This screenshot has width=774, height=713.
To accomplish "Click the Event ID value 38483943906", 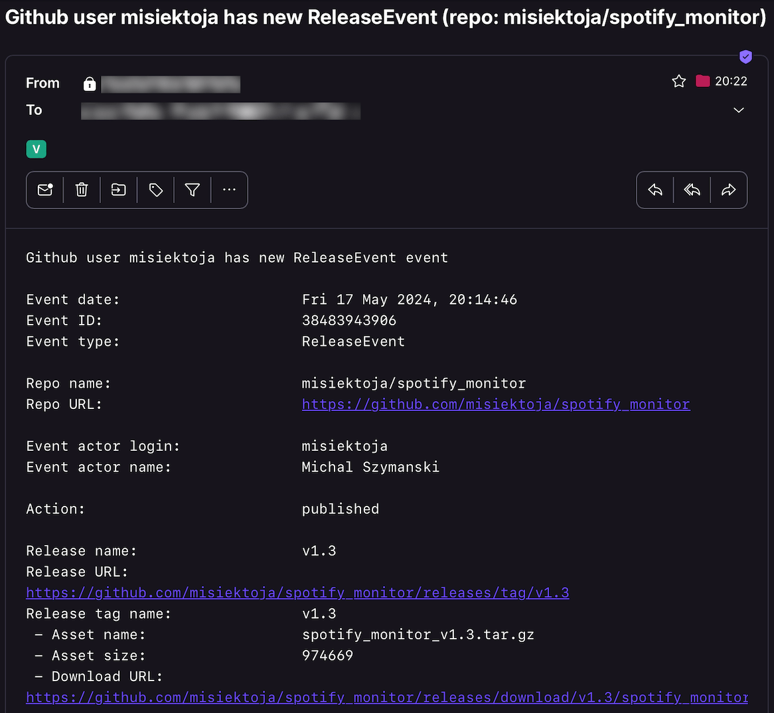I will point(349,321).
